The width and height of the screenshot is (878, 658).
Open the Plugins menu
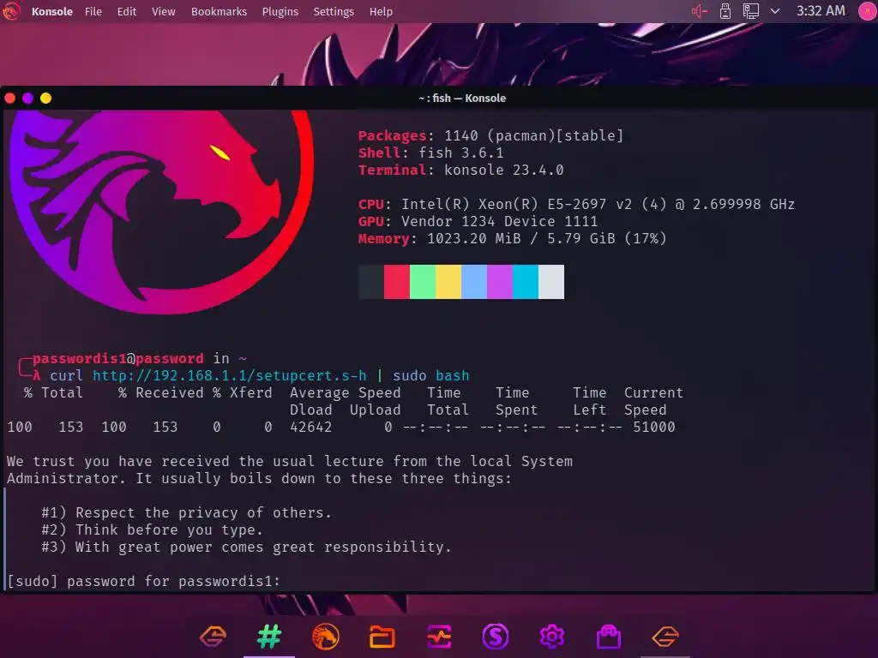tap(280, 12)
